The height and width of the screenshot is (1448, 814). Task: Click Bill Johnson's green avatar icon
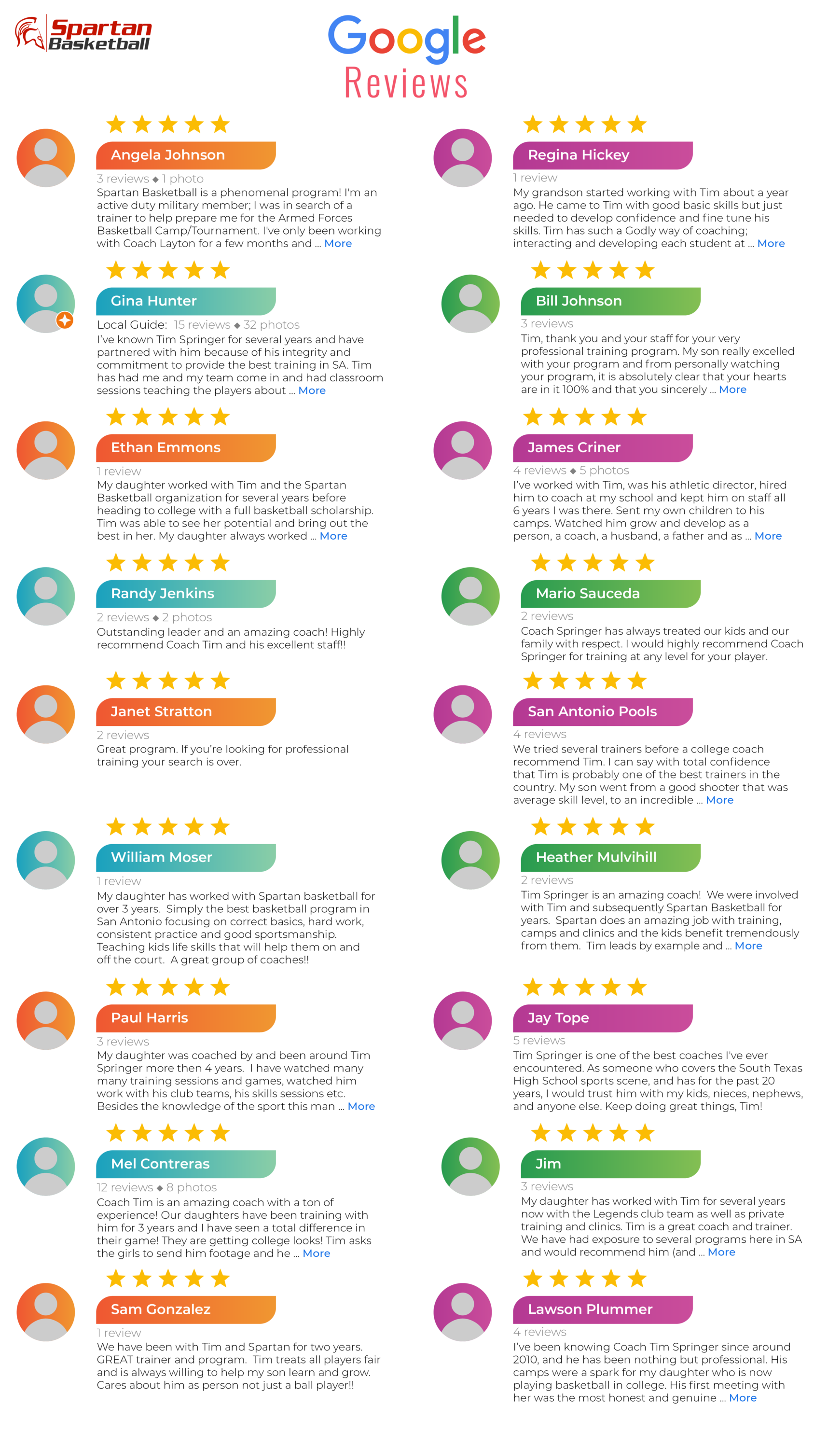coord(470,304)
